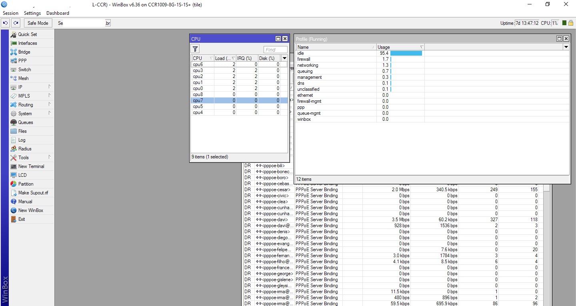Select the queuing row in Profile
The height and width of the screenshot is (306, 576).
coord(432,71)
